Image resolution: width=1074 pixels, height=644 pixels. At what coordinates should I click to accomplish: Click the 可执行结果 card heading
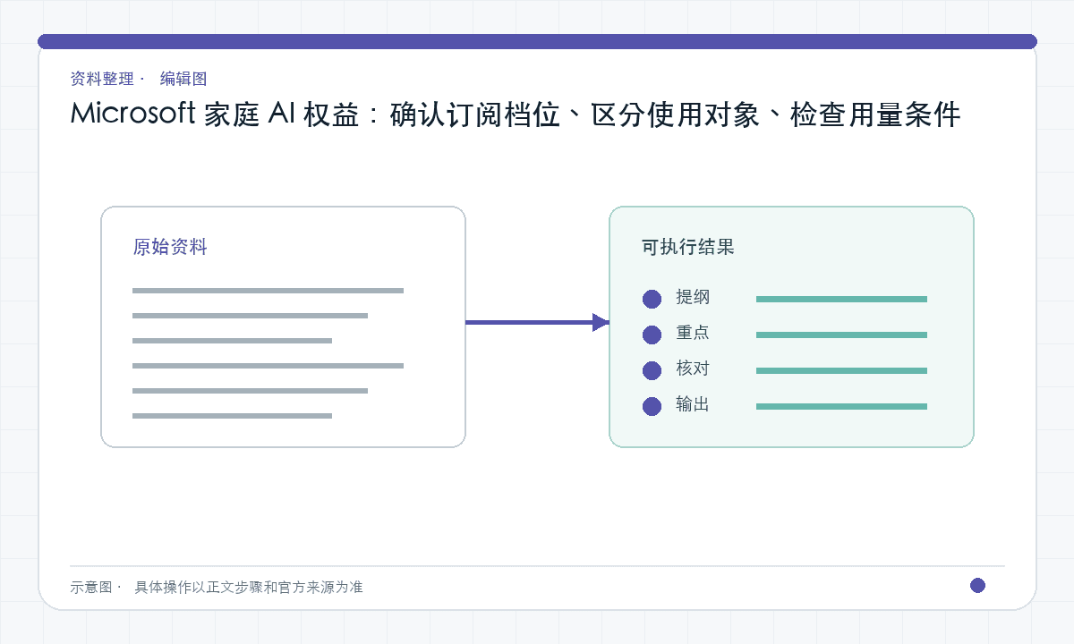688,247
